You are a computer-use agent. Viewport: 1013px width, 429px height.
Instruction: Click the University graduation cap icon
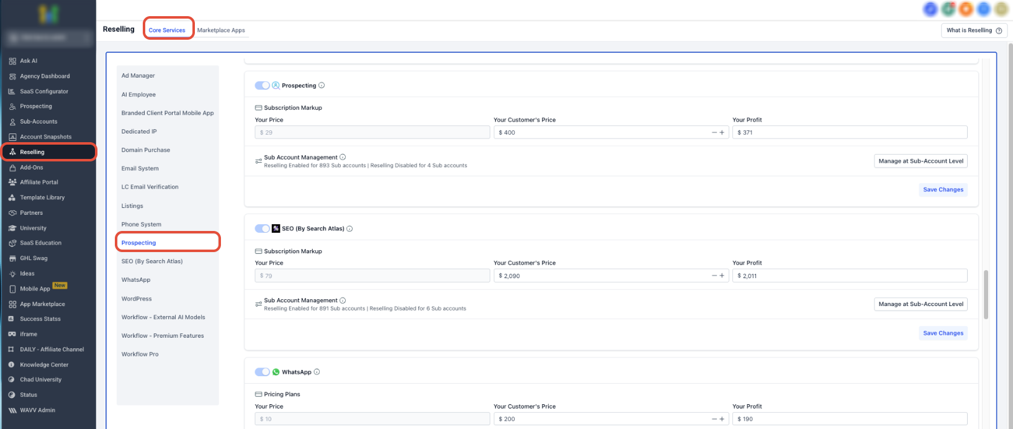pyautogui.click(x=12, y=228)
